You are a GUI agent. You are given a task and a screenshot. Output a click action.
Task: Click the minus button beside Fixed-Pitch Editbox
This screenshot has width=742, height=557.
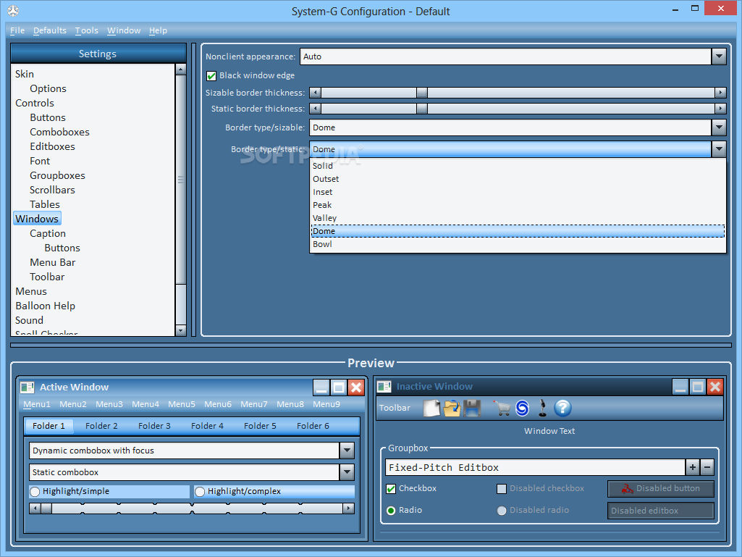[707, 467]
